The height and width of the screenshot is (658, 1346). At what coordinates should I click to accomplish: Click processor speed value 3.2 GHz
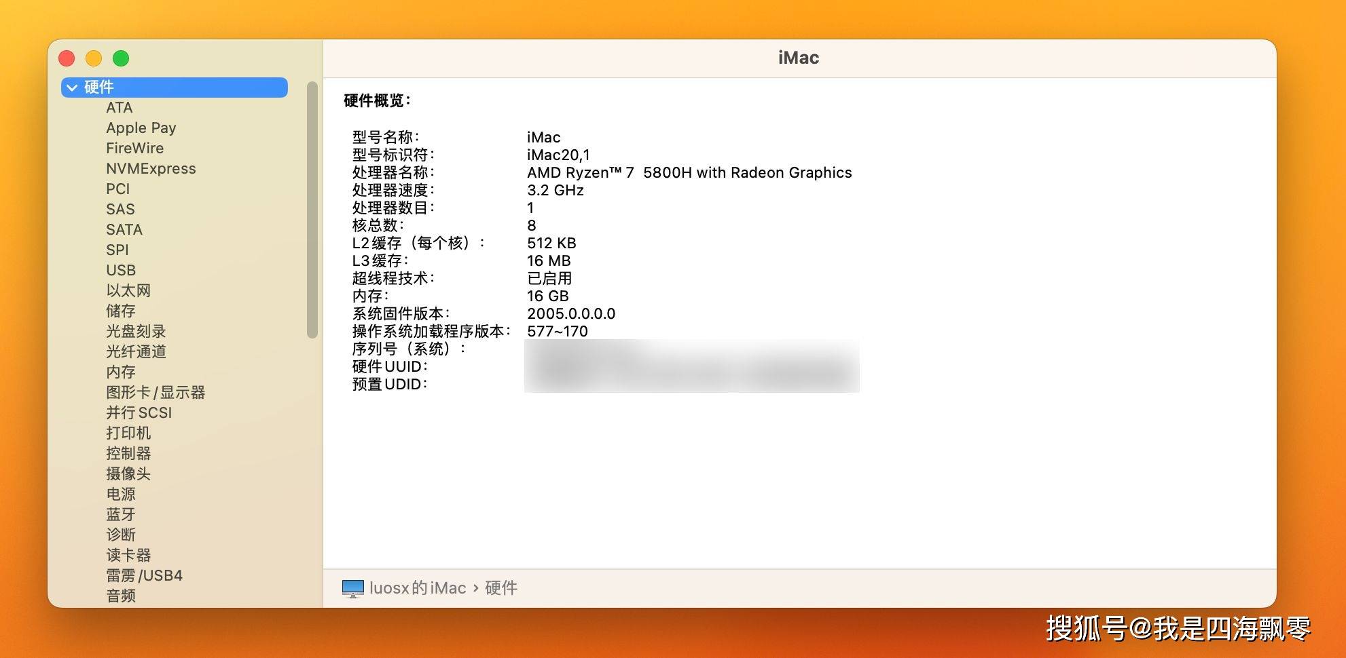point(556,191)
